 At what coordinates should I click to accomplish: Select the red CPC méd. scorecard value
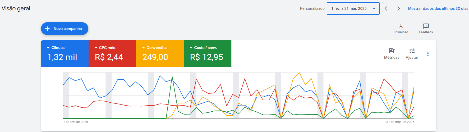tap(109, 57)
